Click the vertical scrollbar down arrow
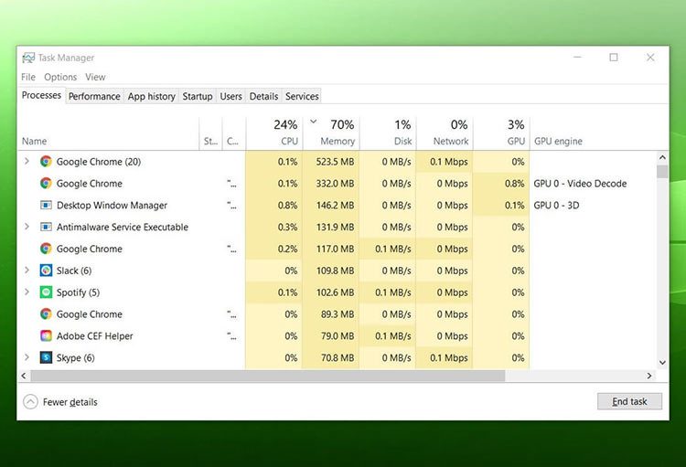This screenshot has width=686, height=467. coord(662,362)
